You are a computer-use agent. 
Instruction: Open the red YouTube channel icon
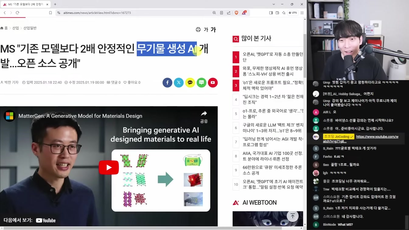(213, 82)
